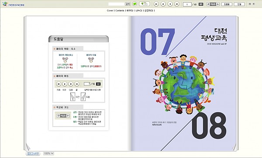Open the bookmark ribbon button in toolbar
The image size is (262, 158).
[x=145, y=4]
